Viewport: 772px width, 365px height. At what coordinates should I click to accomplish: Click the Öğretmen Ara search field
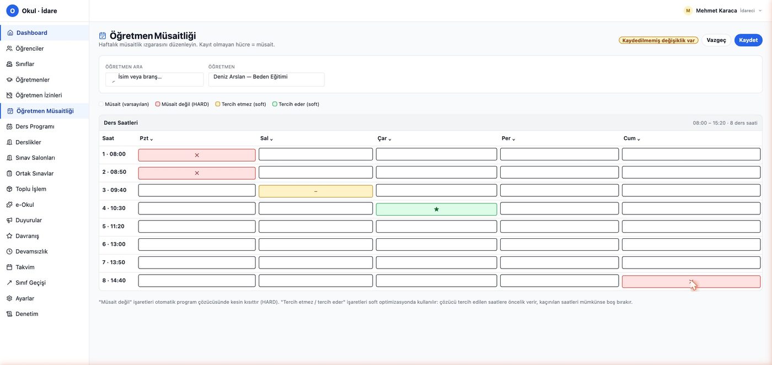[154, 79]
